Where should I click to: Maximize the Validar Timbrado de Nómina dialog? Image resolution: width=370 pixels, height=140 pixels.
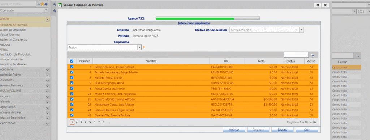(x=318, y=5)
